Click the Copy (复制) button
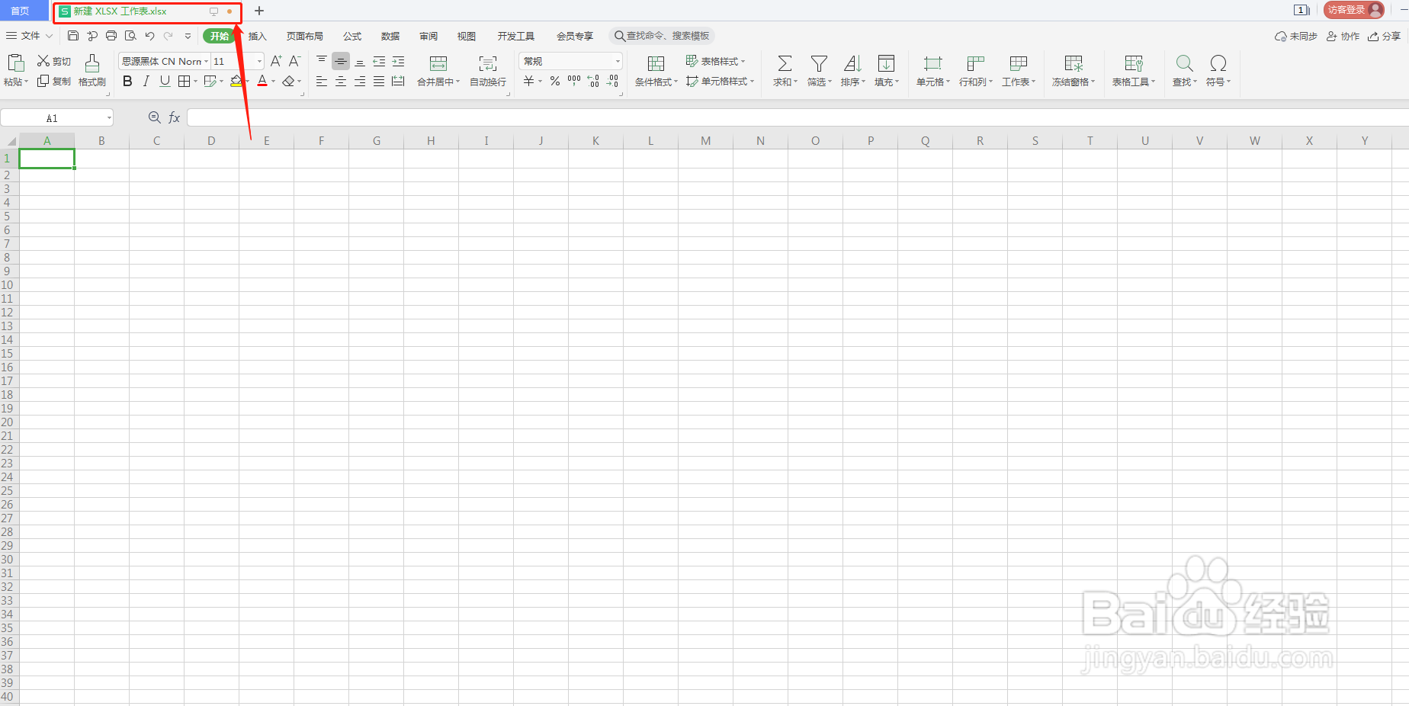The width and height of the screenshot is (1409, 706). point(54,82)
